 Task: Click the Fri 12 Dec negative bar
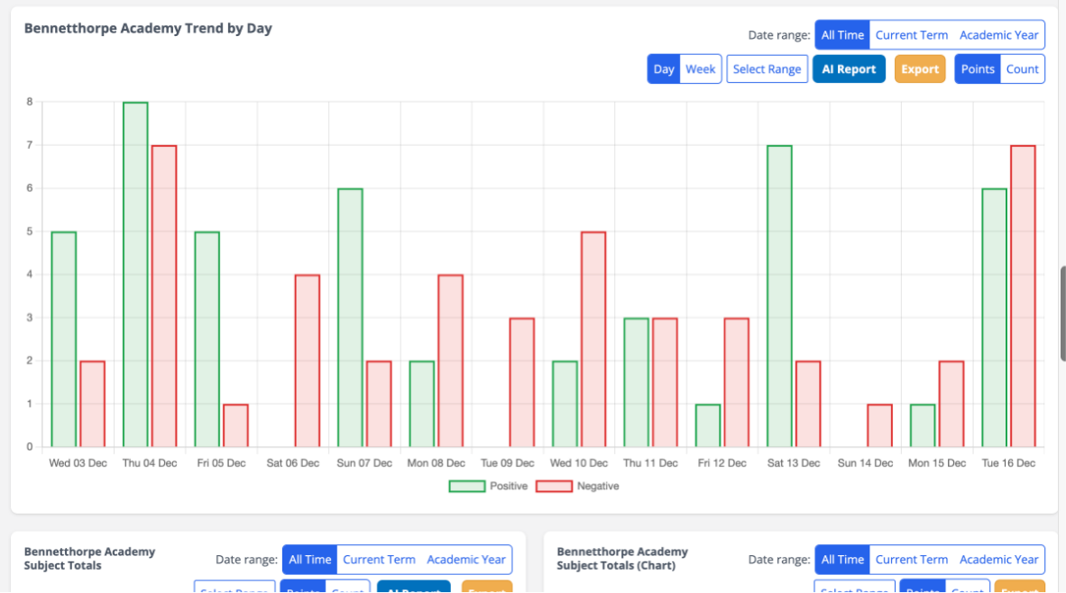736,382
